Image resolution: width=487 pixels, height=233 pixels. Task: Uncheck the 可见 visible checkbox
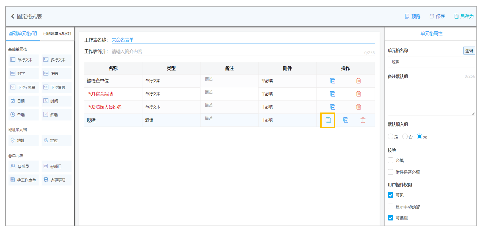[390, 195]
